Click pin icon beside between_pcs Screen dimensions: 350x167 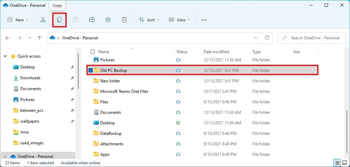click(x=72, y=110)
